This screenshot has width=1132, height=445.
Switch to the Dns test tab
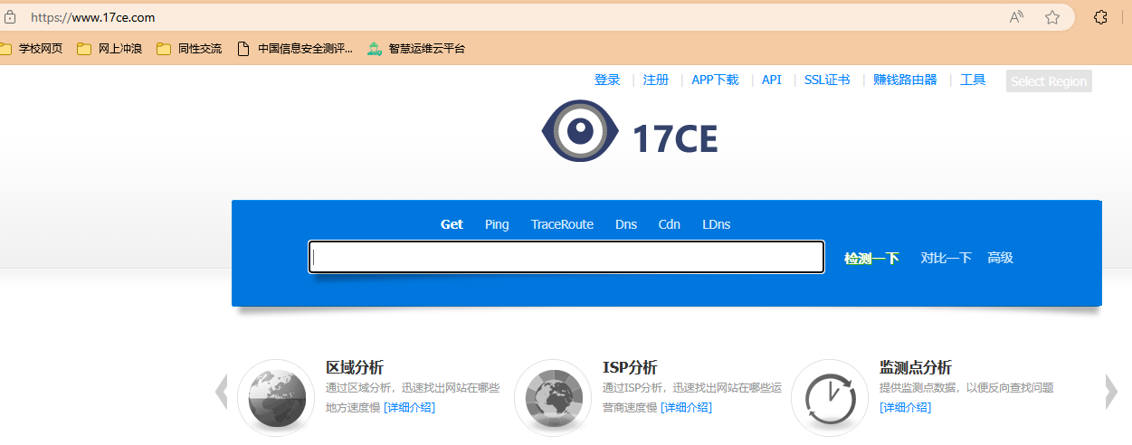point(626,224)
